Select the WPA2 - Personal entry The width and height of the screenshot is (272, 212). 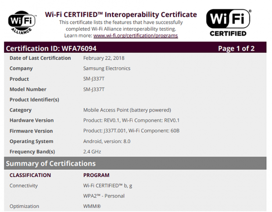point(104,196)
